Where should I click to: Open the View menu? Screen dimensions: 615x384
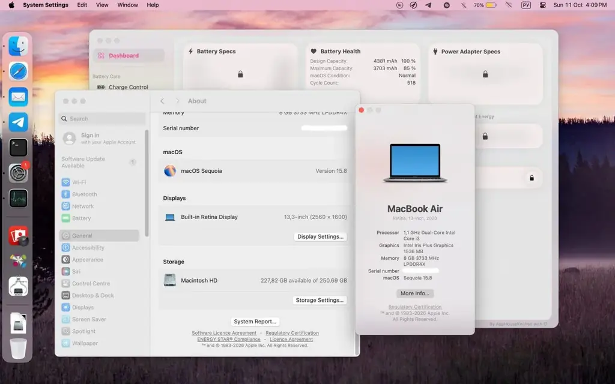pyautogui.click(x=102, y=5)
